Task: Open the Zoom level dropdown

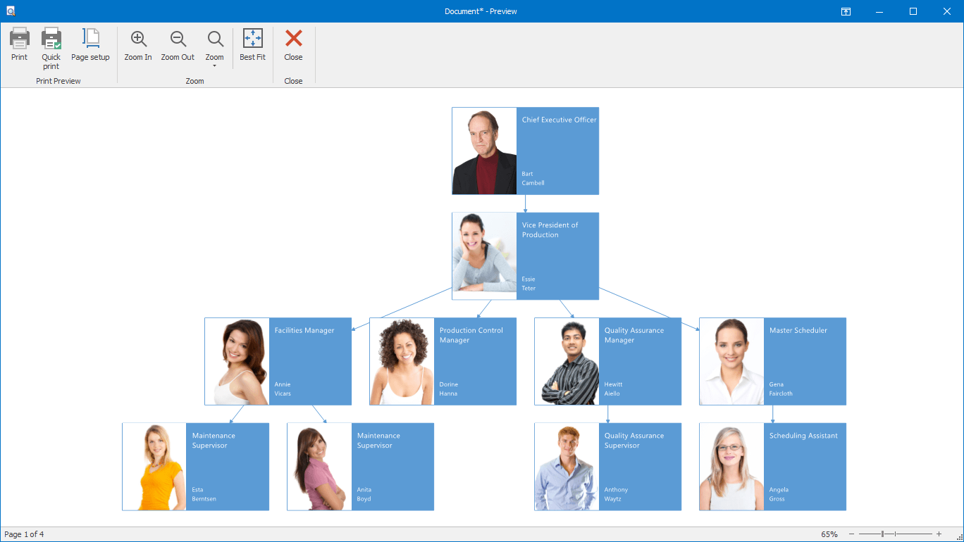Action: (x=215, y=48)
